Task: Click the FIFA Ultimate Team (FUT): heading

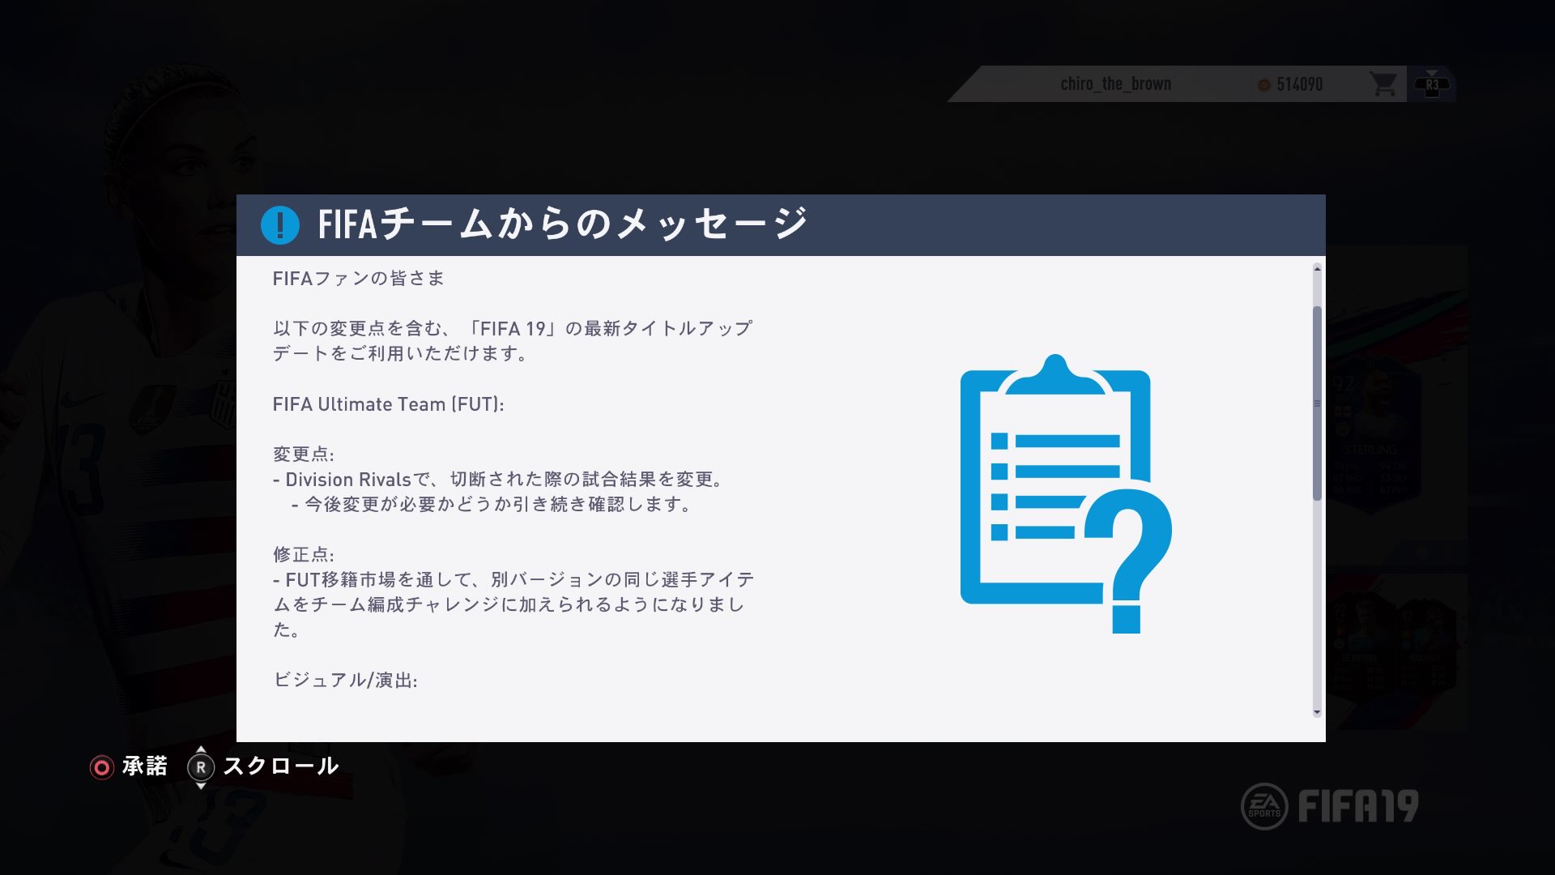Action: [x=388, y=404]
